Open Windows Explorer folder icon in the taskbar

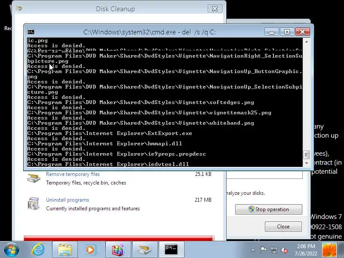(65, 250)
